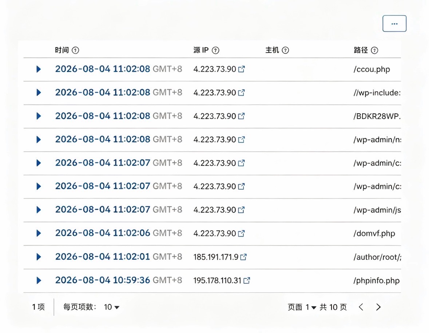Open the 每页项数 10 items-per-page dropdown

(x=111, y=307)
